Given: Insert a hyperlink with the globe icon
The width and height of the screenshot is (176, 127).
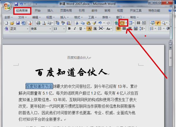Looking at the screenshot, I should [x=116, y=23].
